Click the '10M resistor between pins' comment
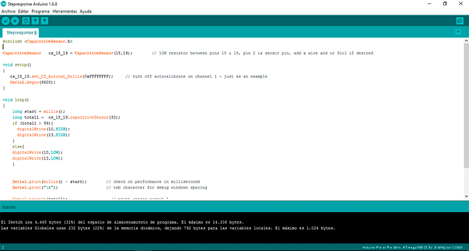 point(263,53)
